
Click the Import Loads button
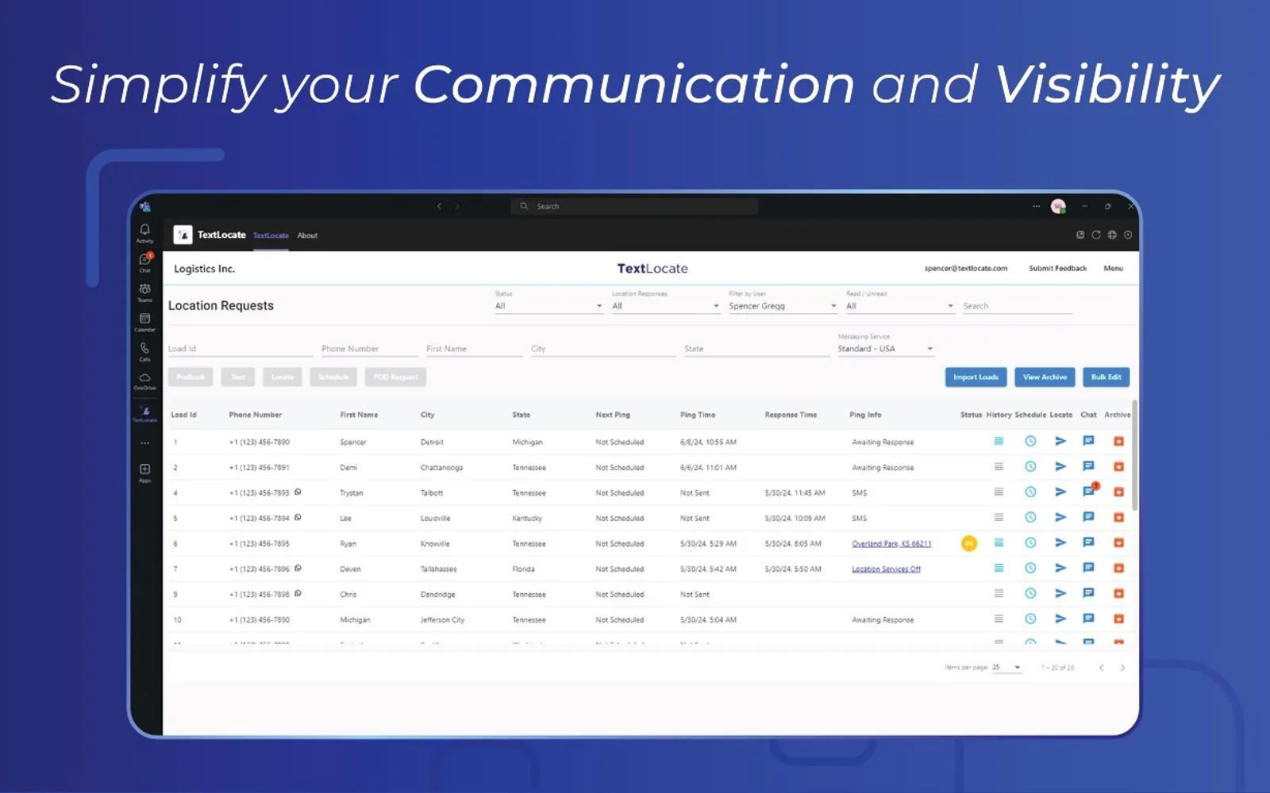pos(976,377)
